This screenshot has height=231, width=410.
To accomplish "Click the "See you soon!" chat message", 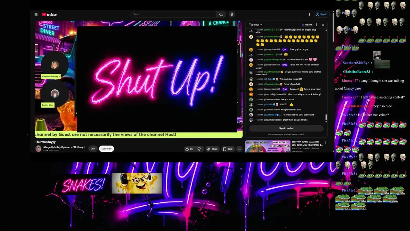I will pyautogui.click(x=287, y=99).
